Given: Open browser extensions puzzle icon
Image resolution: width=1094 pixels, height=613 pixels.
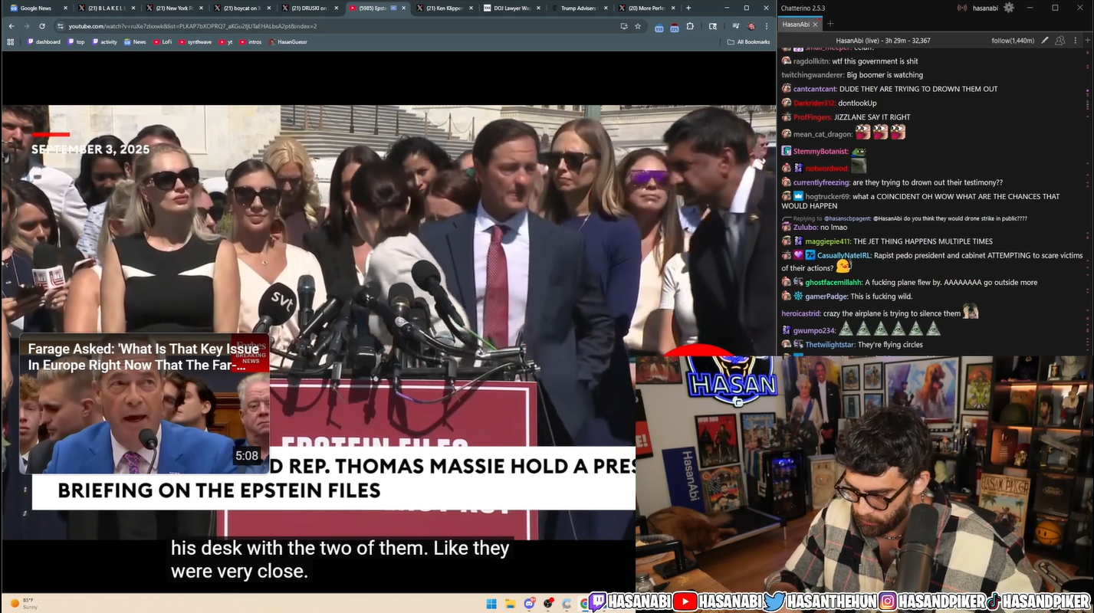Looking at the screenshot, I should click(690, 26).
